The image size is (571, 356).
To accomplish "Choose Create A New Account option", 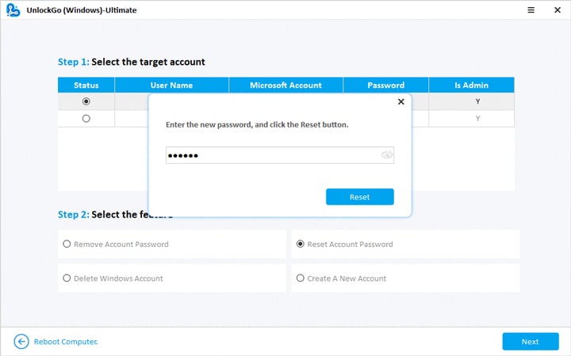I will point(300,278).
